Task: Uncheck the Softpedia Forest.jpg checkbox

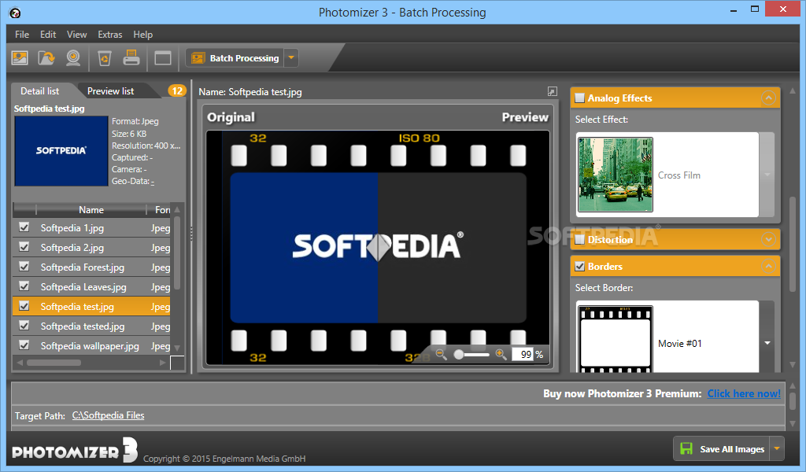Action: (x=24, y=266)
